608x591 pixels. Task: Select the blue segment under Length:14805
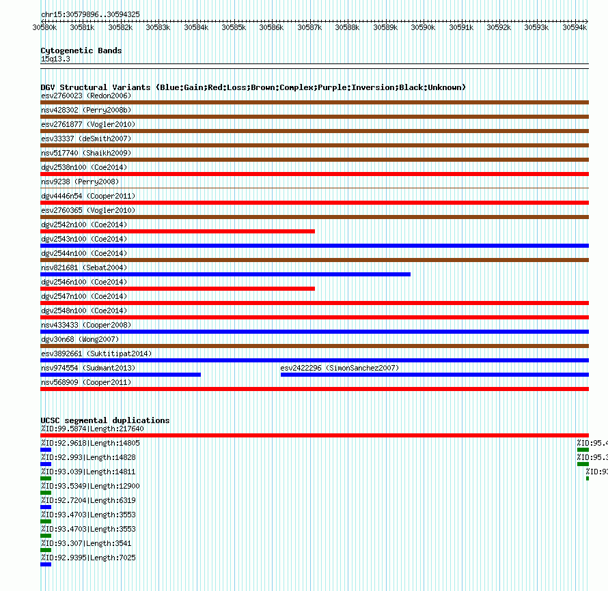tap(46, 450)
